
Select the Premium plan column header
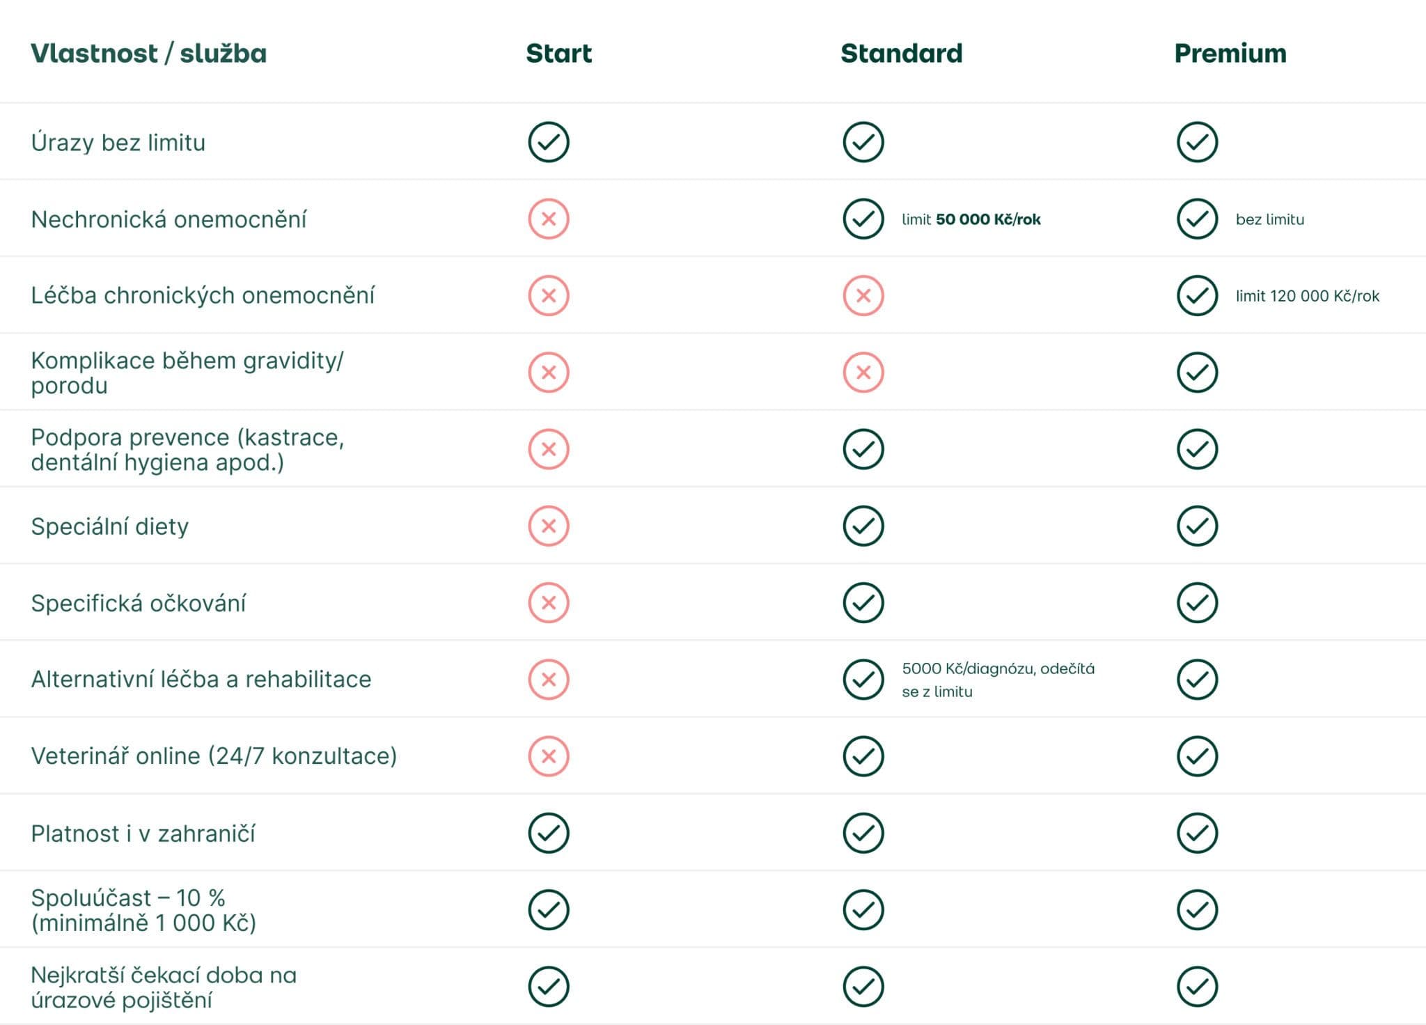pyautogui.click(x=1230, y=54)
